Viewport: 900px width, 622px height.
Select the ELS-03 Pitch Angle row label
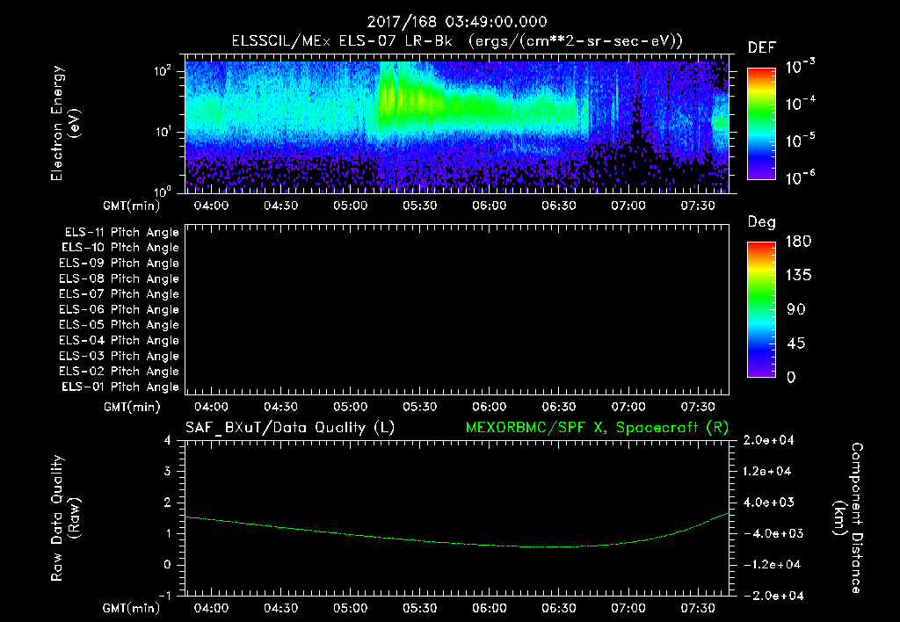click(x=119, y=357)
